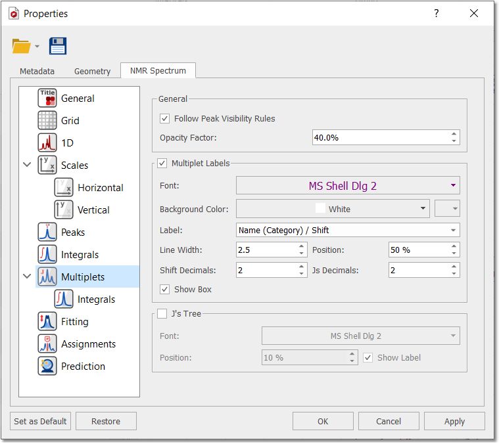This screenshot has width=499, height=444.
Task: Open the Multiplet Labels Font dropdown
Action: click(x=348, y=186)
